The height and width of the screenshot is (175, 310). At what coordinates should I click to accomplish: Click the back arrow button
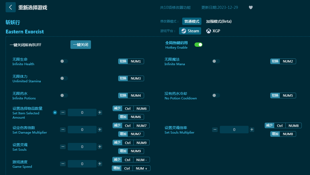click(10, 7)
